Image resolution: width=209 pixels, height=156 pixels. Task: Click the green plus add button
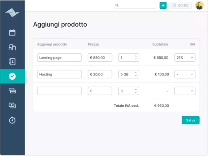coord(163,5)
